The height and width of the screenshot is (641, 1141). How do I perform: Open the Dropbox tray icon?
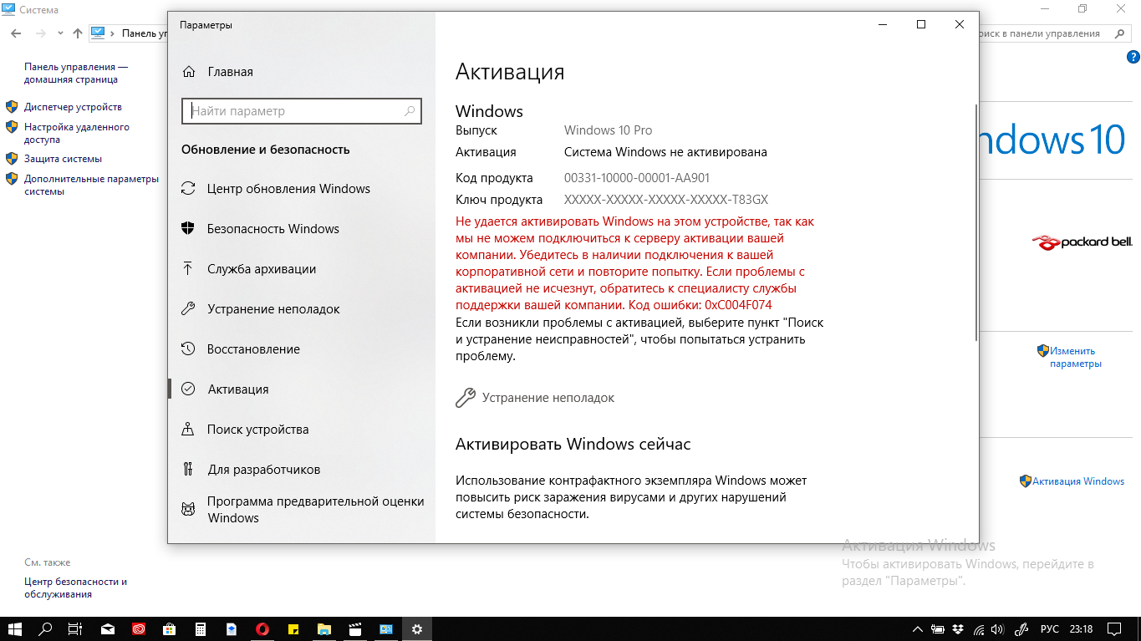(958, 628)
